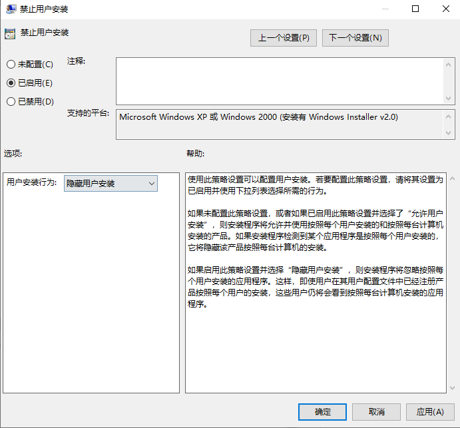Click the policy setting icon beside 禁止用户安装 heading

[9, 34]
